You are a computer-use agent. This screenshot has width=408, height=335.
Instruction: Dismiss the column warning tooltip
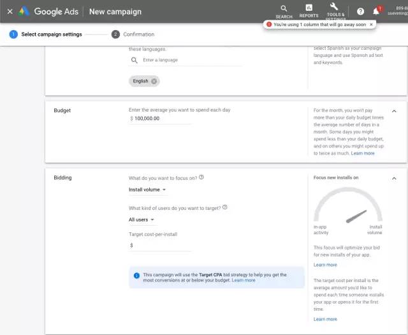point(371,24)
